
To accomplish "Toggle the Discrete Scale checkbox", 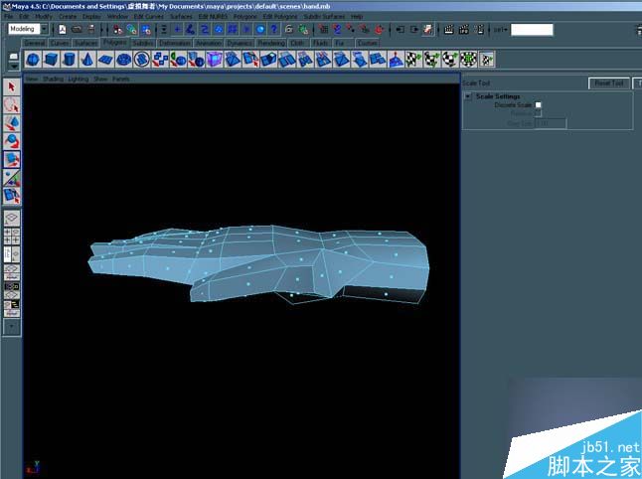I will (x=538, y=104).
